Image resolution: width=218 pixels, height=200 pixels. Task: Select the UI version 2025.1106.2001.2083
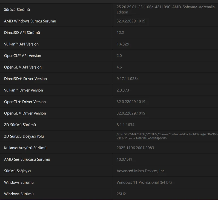click(x=135, y=148)
